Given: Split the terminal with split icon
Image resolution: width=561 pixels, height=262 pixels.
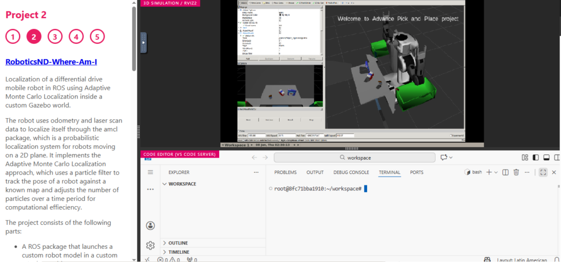Looking at the screenshot, I should click(506, 172).
